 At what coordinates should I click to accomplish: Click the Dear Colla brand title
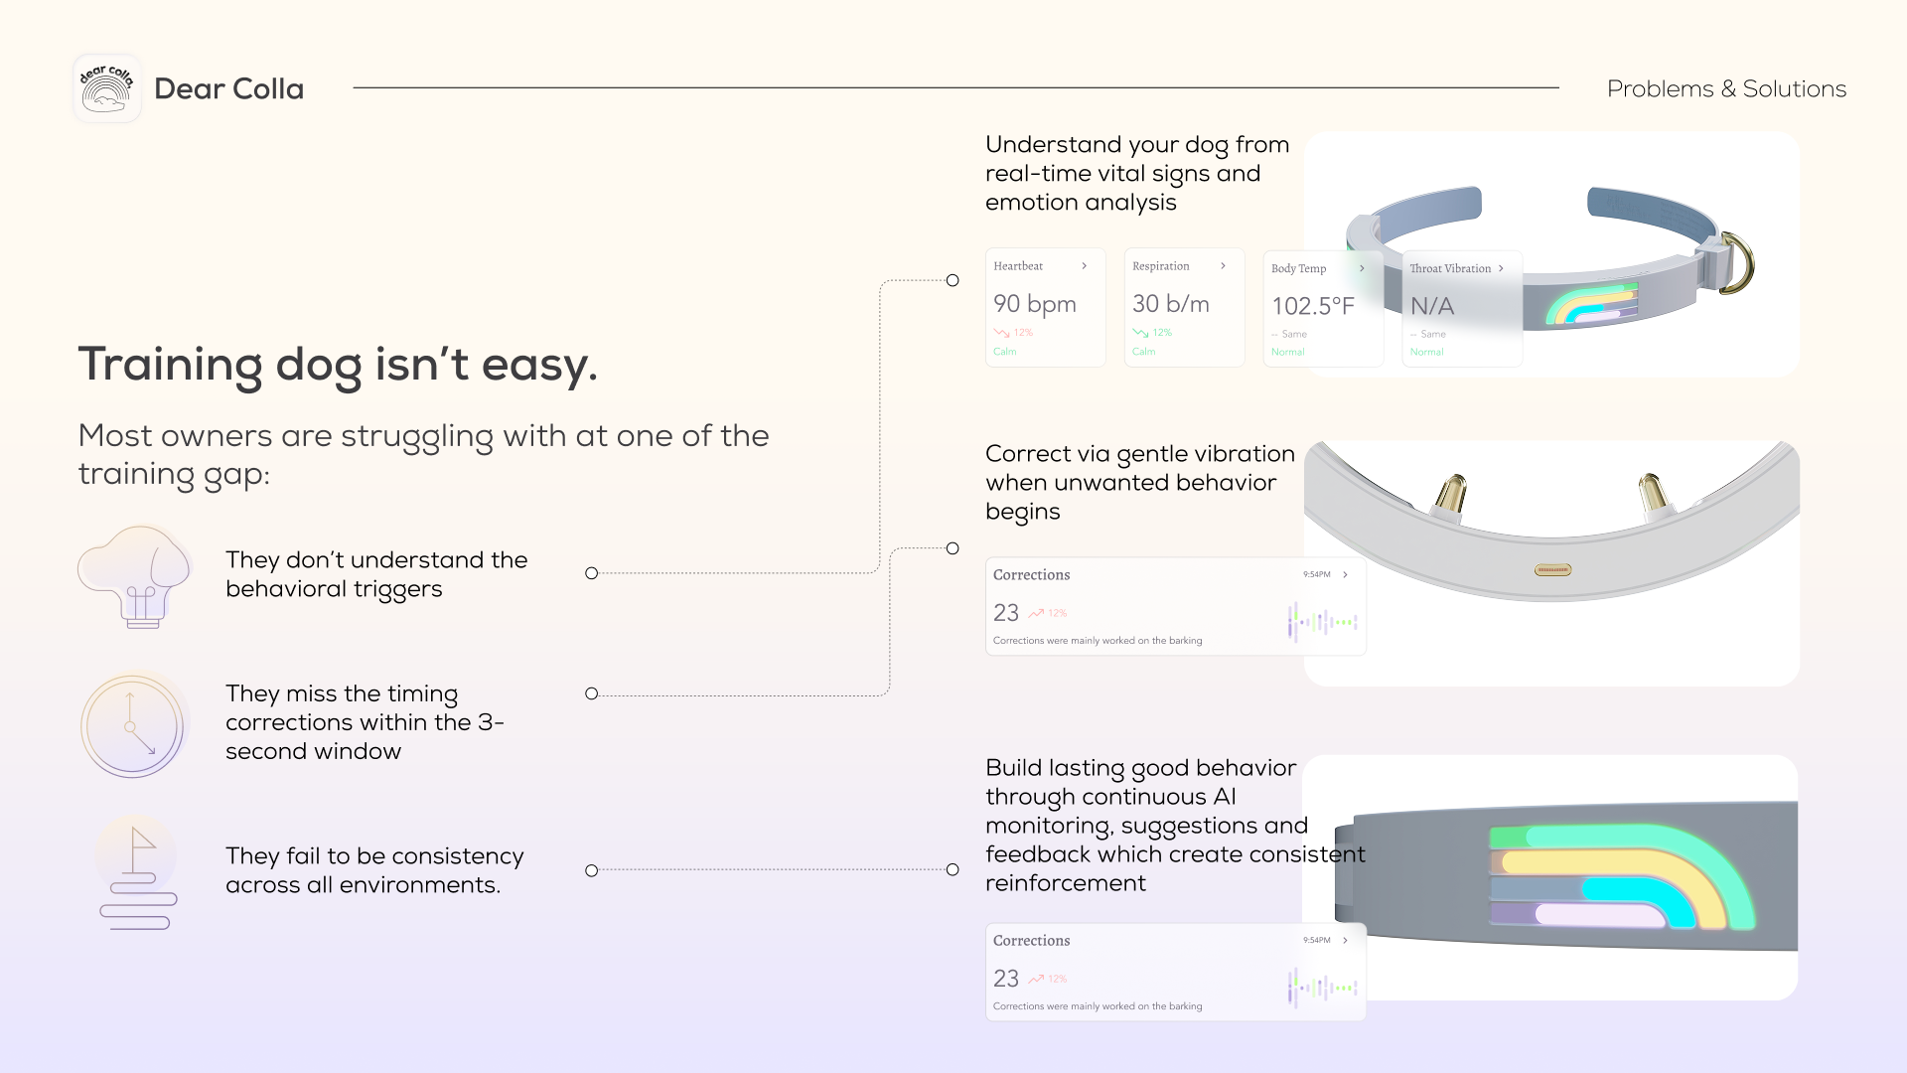click(x=229, y=88)
